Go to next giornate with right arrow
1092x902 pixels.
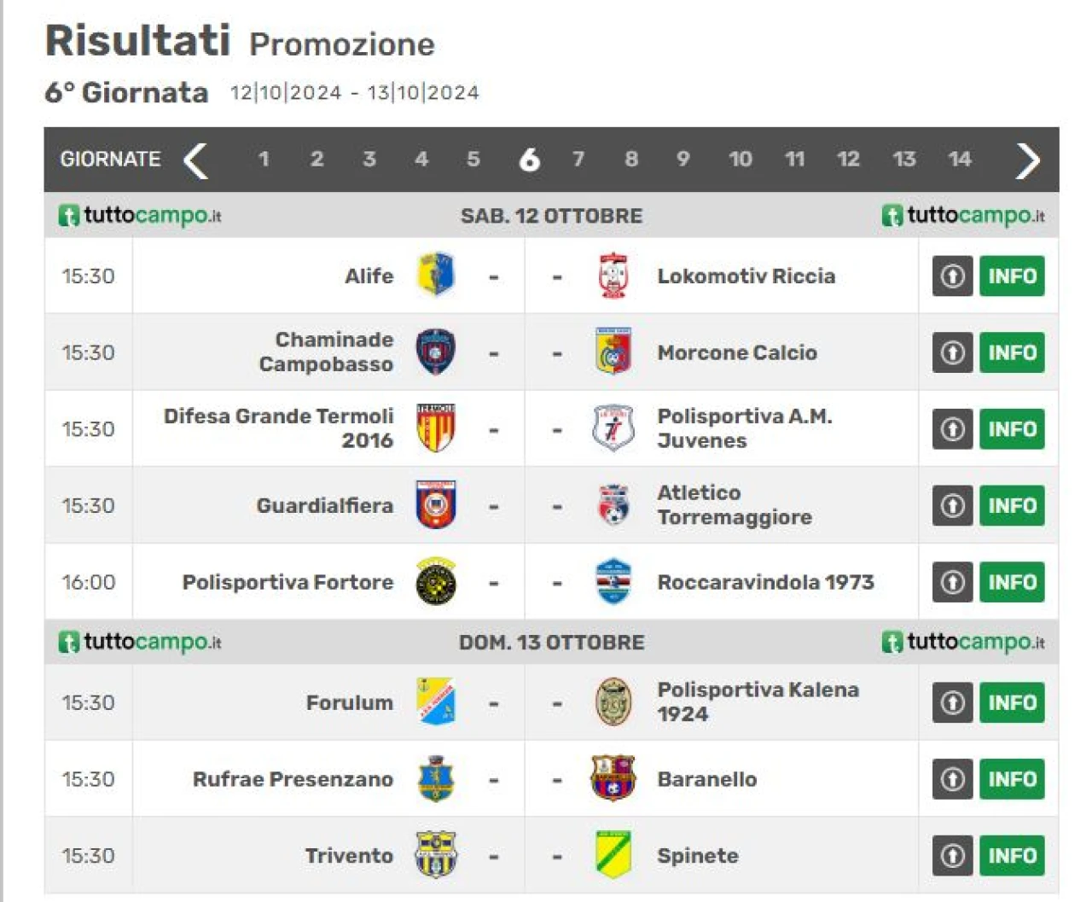(x=1028, y=160)
